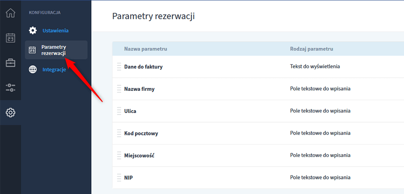Open the Integracje link
The image size is (404, 194).
[x=54, y=69]
